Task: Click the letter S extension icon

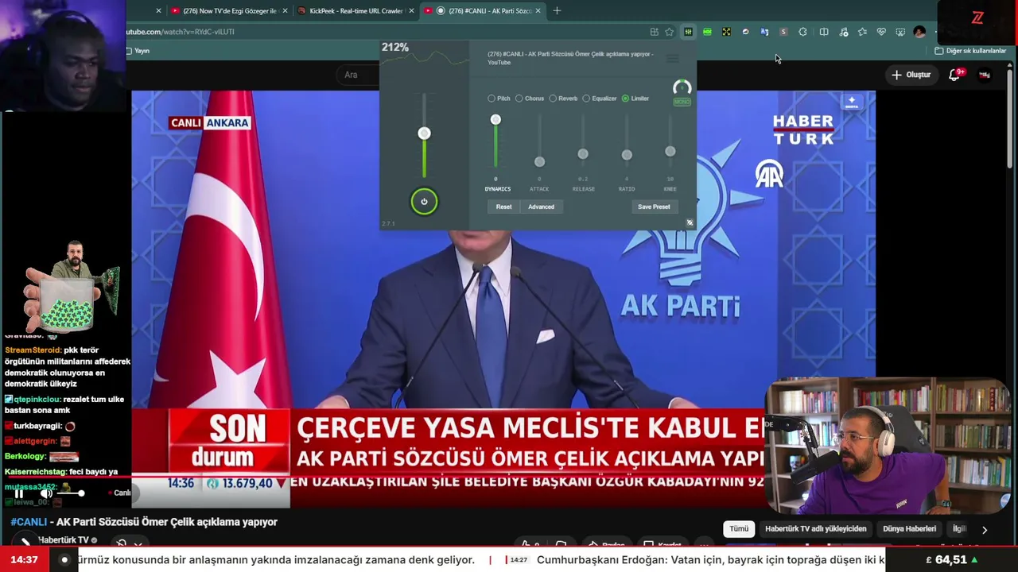Action: (x=783, y=32)
